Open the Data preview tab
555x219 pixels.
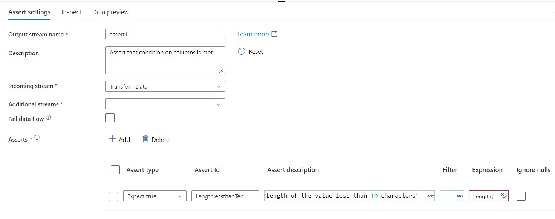110,12
